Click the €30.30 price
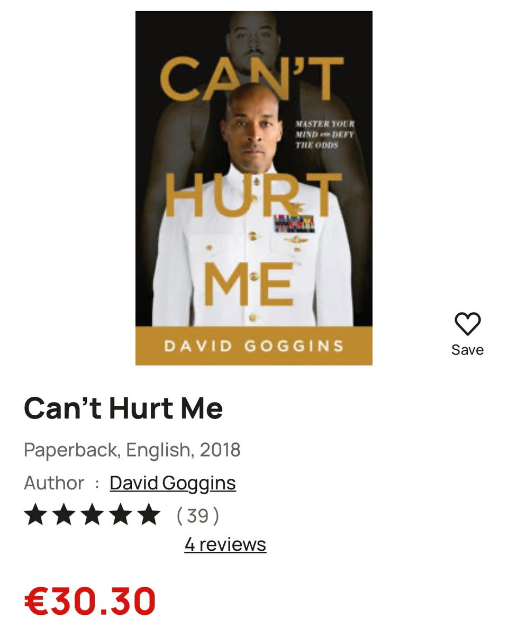 (x=90, y=601)
